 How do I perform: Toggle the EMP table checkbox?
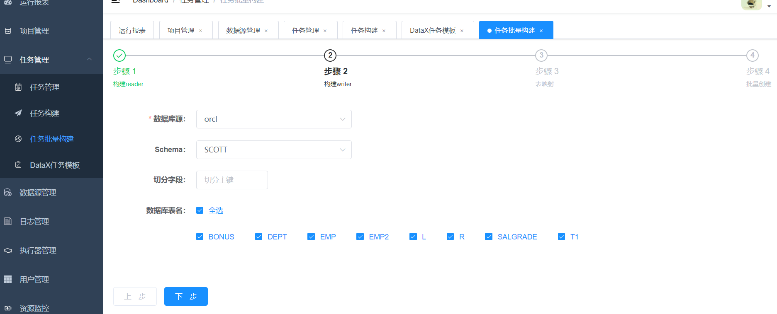pyautogui.click(x=311, y=237)
